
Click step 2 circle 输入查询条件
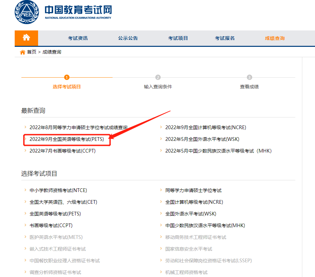click(158, 78)
